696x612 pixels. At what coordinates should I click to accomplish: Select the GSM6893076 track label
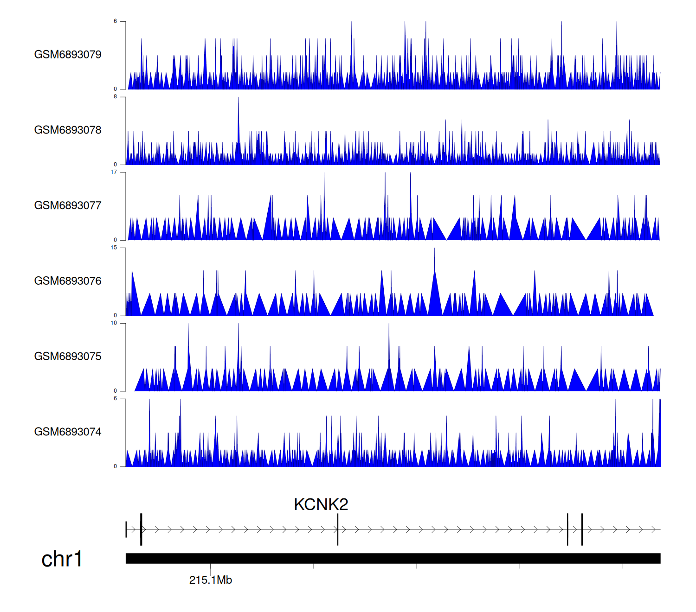[68, 281]
